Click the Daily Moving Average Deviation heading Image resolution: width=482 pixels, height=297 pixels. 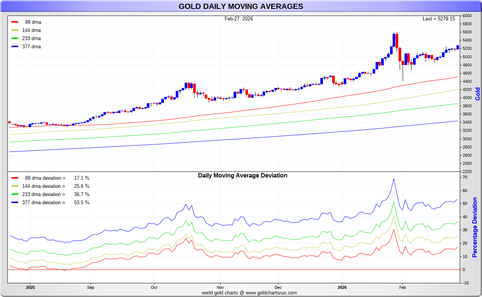[x=242, y=175]
